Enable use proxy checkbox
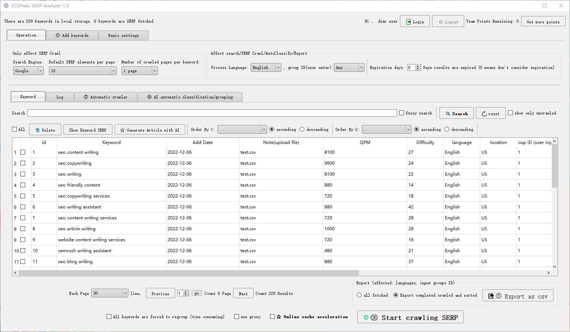 pos(236,317)
